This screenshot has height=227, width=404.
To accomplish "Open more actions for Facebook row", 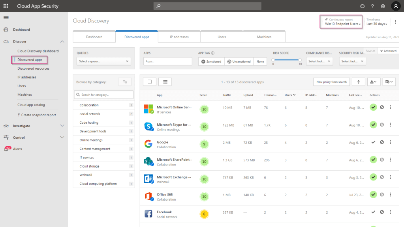I will [x=390, y=212].
